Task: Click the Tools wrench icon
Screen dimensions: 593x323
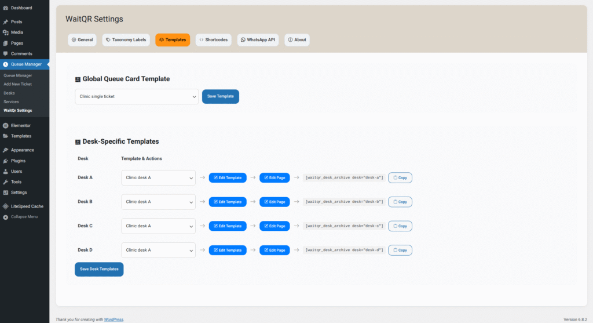Action: pyautogui.click(x=6, y=182)
